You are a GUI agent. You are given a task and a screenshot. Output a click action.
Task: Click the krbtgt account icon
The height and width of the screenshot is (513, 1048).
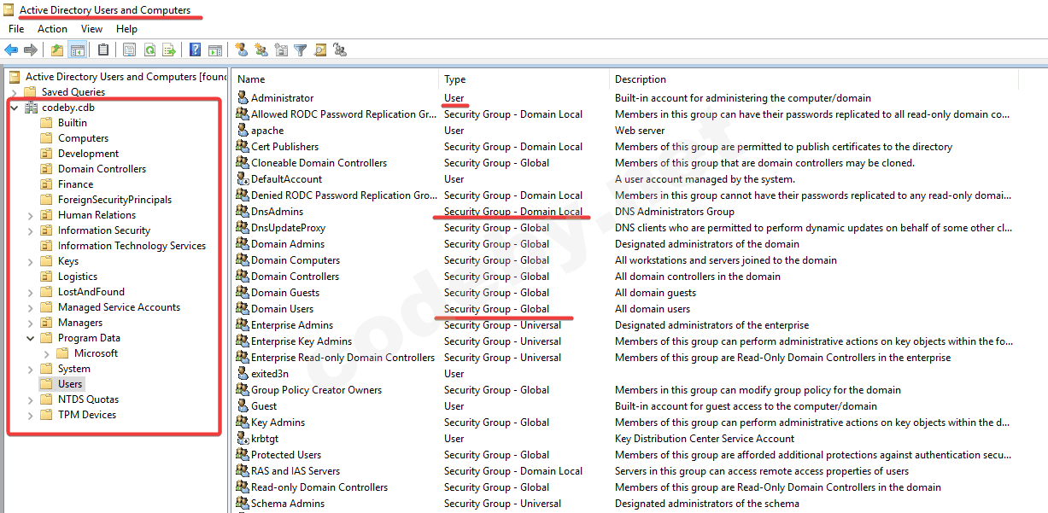[x=243, y=439]
